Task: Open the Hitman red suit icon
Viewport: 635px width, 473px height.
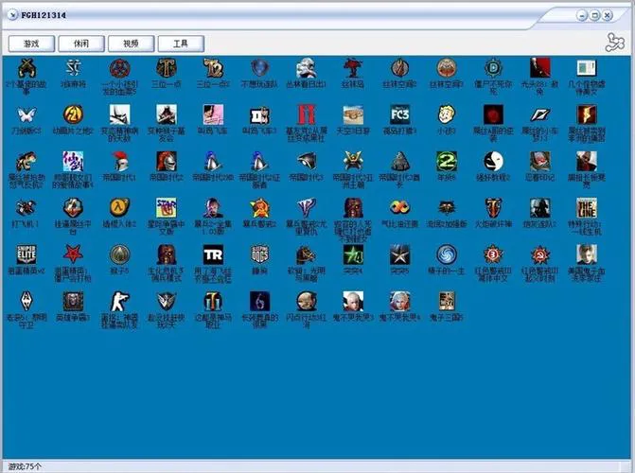Action: point(539,68)
